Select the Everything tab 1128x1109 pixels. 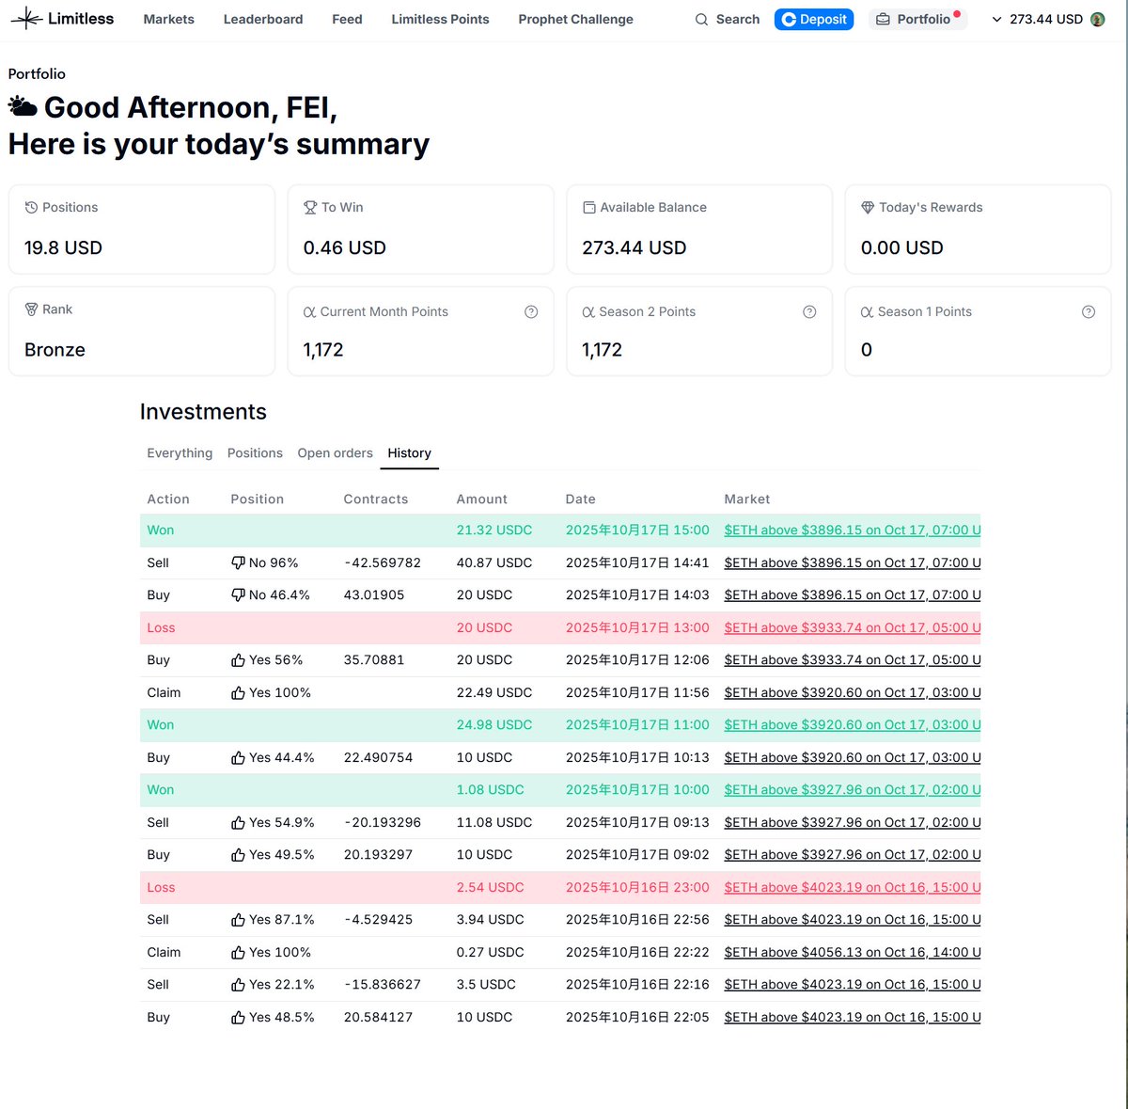click(x=180, y=453)
